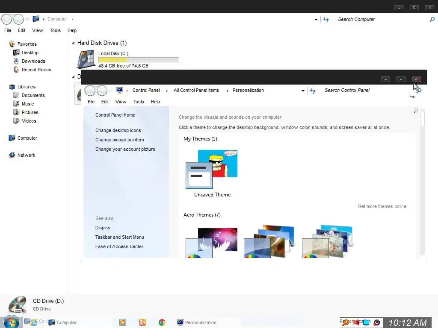Open Chrome from the taskbar

click(162, 322)
